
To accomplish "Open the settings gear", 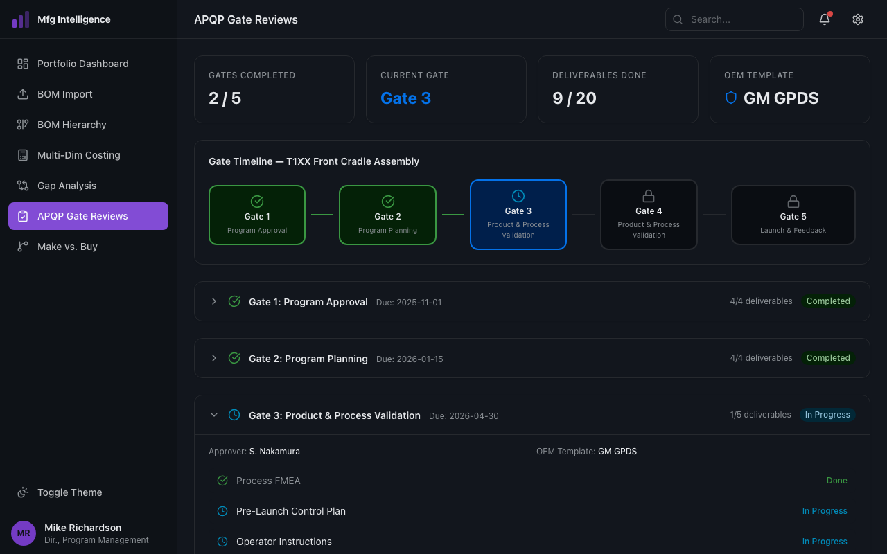I will point(858,19).
